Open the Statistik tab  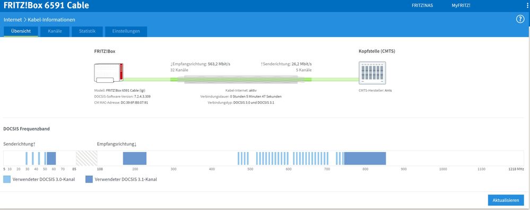click(x=87, y=31)
